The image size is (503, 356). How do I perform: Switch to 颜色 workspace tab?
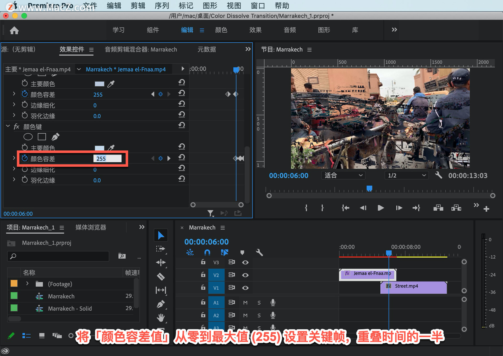click(x=221, y=30)
